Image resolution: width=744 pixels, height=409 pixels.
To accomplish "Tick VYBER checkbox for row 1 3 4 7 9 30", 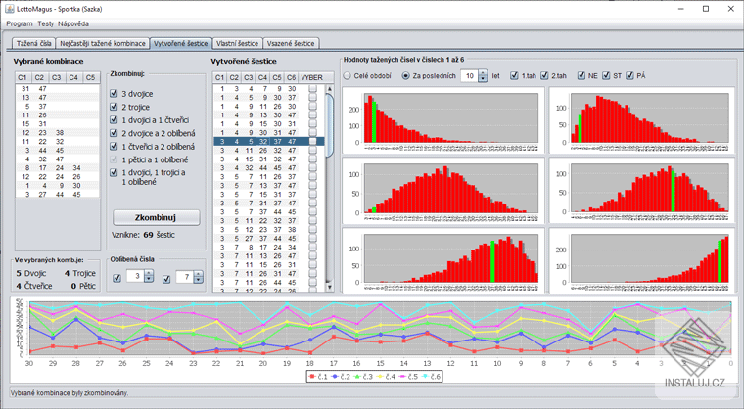I will pos(312,89).
